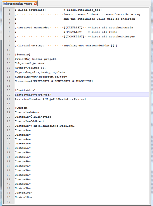Click the Hyperlink=www.cadforum.cz/tipy line
Viewport: 153px width, 206px height.
pyautogui.click(x=41, y=77)
